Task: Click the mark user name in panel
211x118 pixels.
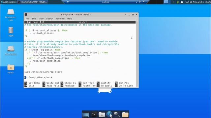Action: 208,2
